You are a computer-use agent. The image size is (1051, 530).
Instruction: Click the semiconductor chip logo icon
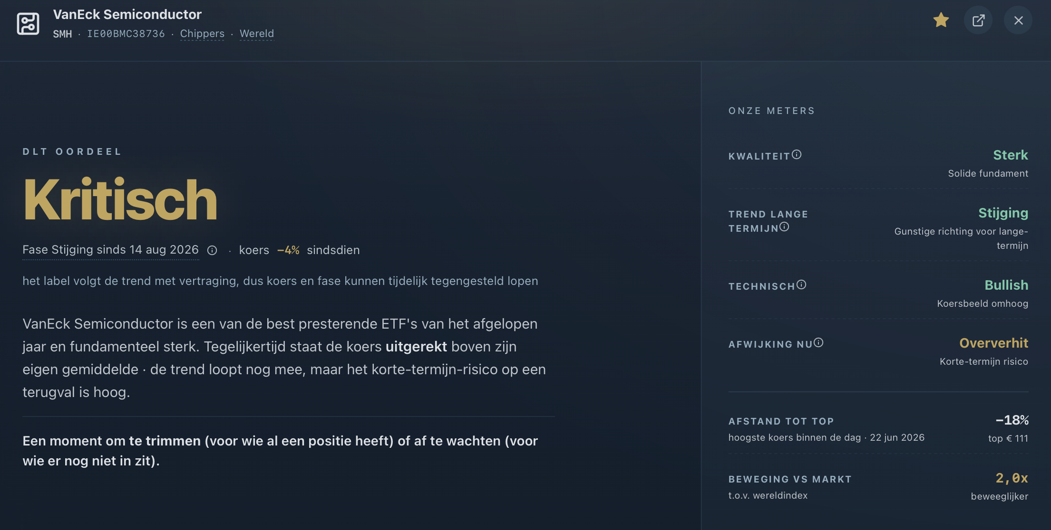tap(28, 24)
